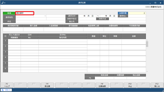Click the 消費税額等 value cell
This screenshot has width=164, height=92.
(x=113, y=29)
